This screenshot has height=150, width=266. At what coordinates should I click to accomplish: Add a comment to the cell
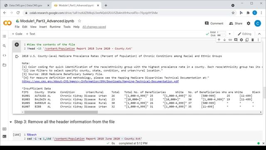236,40
